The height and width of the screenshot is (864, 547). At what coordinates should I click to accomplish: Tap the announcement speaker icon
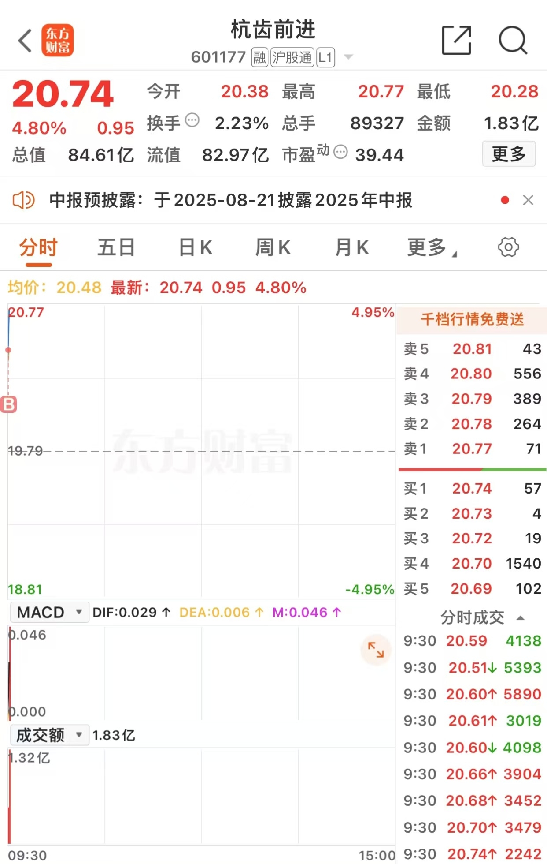[x=23, y=200]
